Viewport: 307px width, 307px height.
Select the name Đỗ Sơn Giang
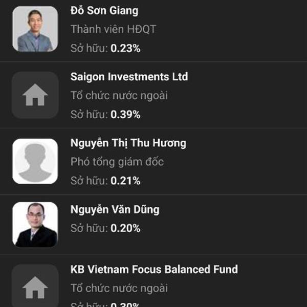click(x=104, y=11)
